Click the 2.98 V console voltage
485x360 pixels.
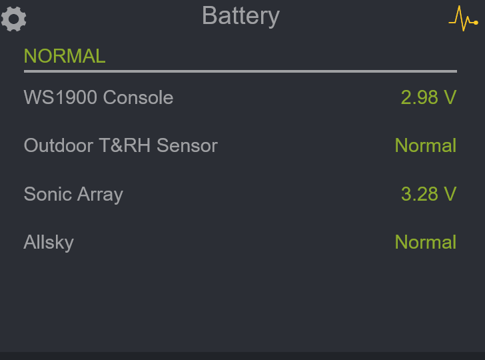pyautogui.click(x=428, y=98)
